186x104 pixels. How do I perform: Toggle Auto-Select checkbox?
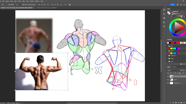[7, 5]
